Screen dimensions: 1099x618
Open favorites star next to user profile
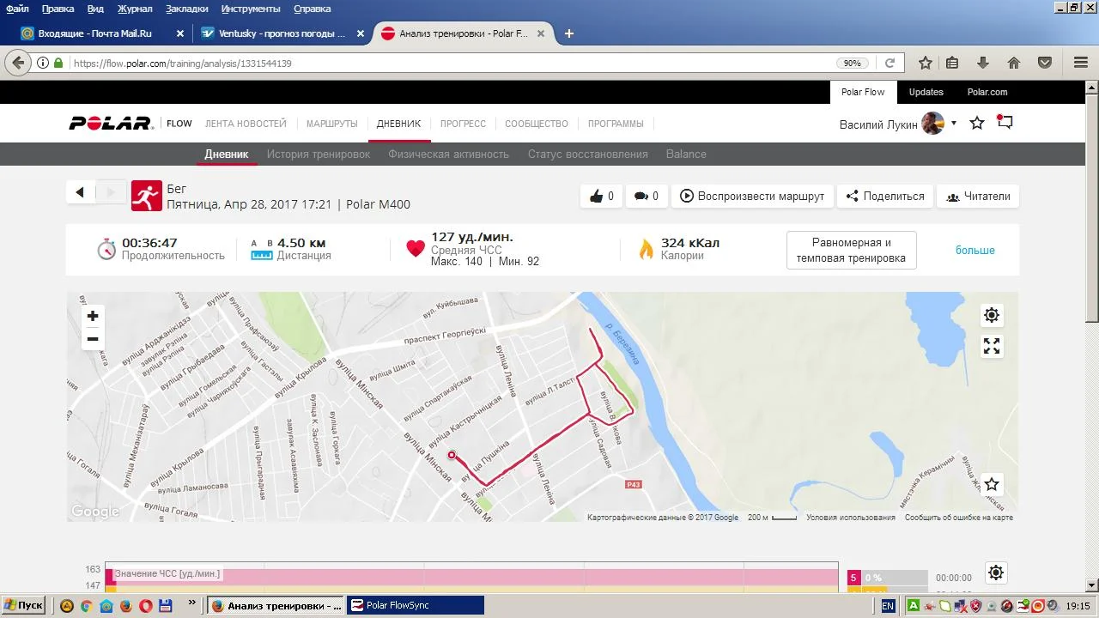977,123
